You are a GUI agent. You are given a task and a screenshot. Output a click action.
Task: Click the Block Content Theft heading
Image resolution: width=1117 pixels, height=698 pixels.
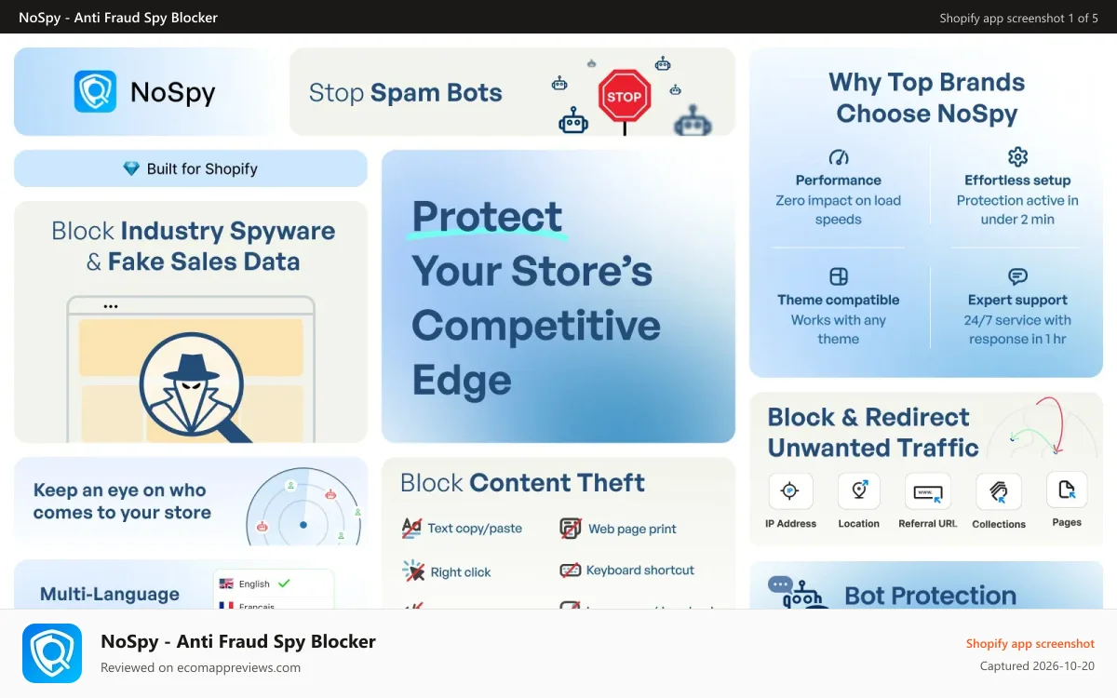tap(522, 482)
